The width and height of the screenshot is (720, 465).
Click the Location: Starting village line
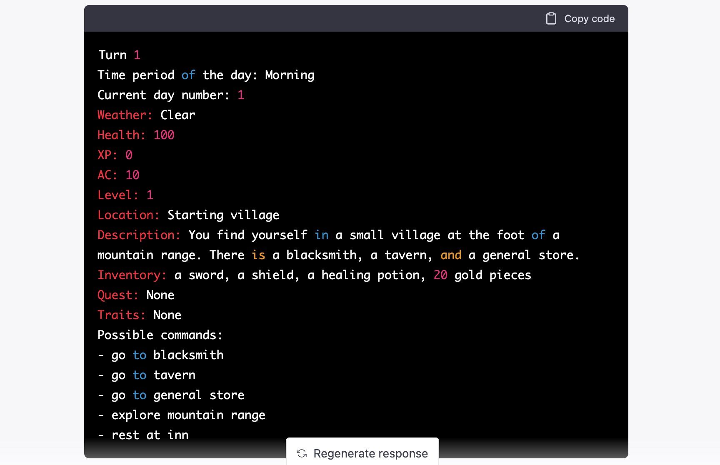[188, 215]
